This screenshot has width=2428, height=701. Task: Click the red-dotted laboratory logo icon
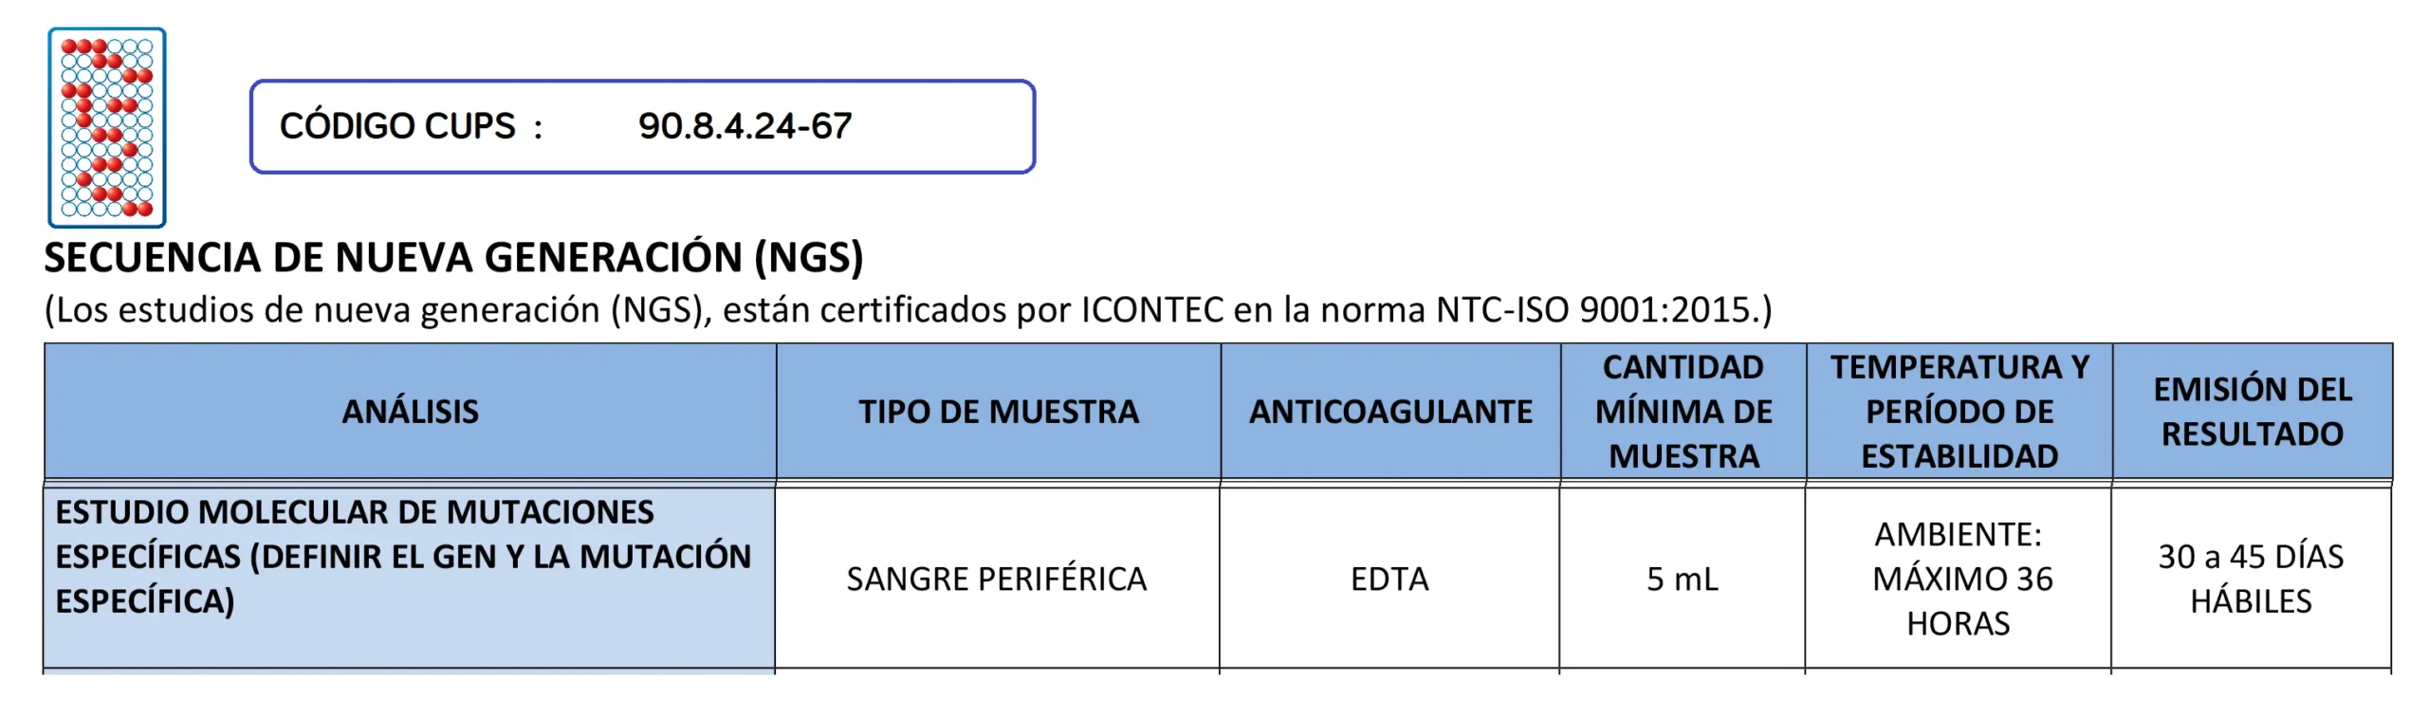coord(107,127)
